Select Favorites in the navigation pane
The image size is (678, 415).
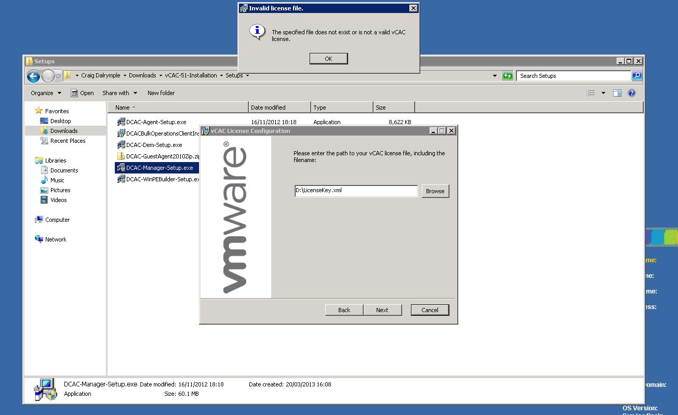(x=57, y=111)
